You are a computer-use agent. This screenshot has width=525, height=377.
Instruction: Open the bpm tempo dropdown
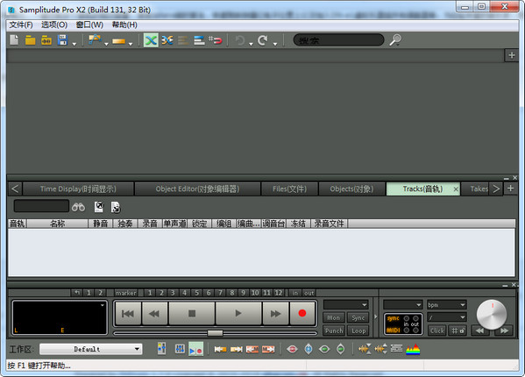pyautogui.click(x=447, y=305)
